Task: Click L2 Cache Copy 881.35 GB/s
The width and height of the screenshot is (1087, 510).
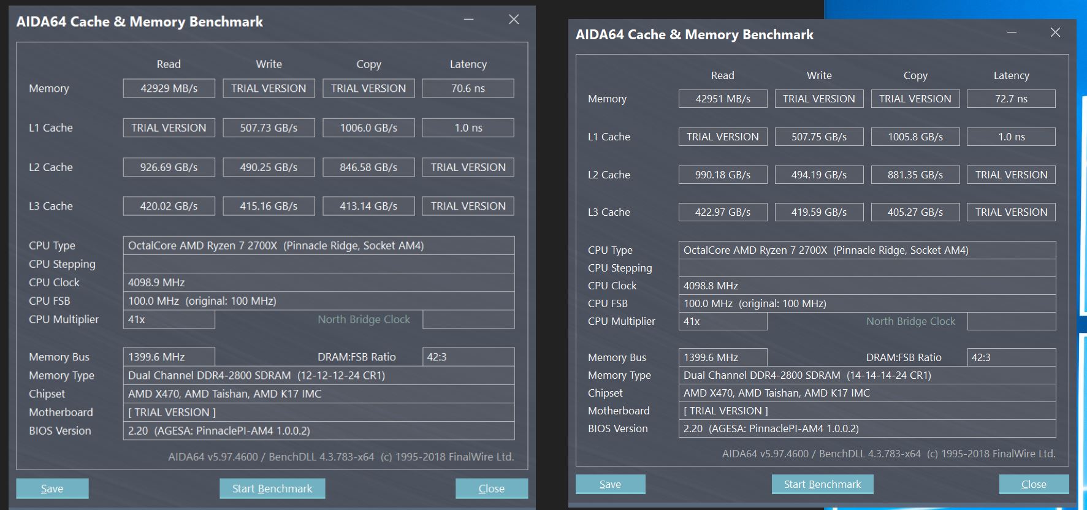Action: (x=915, y=175)
